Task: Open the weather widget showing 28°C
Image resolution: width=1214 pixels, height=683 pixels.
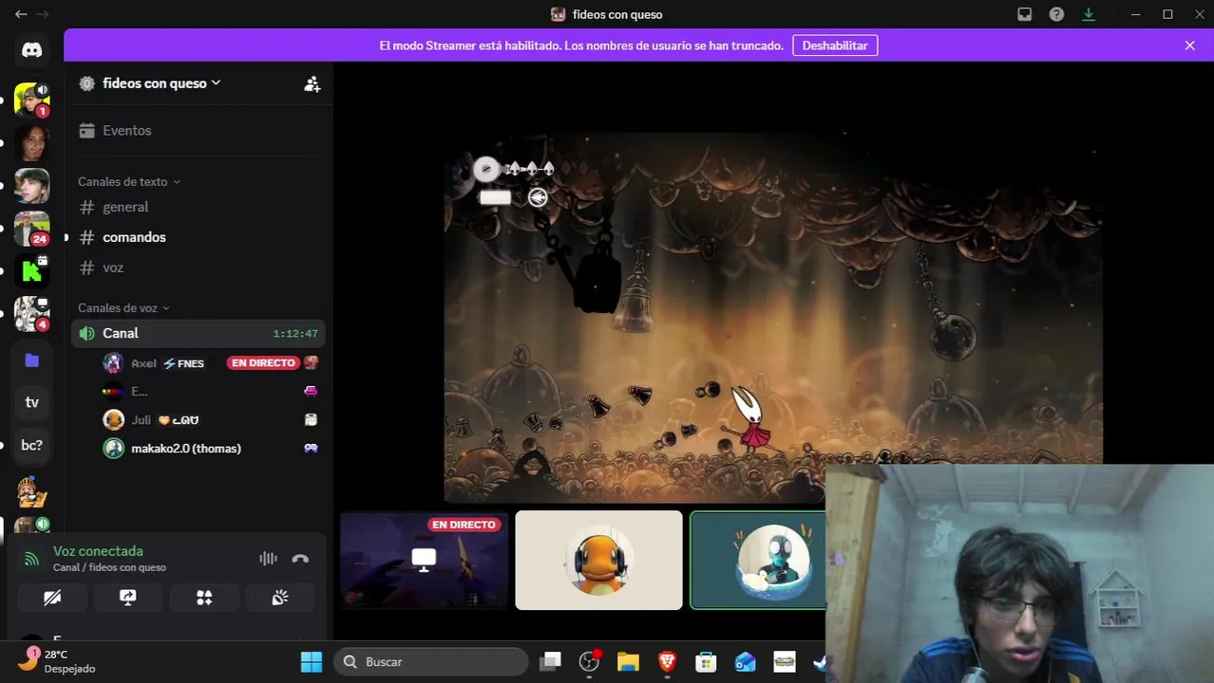Action: coord(57,661)
